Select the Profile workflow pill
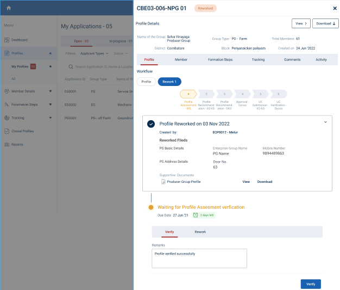The height and width of the screenshot is (290, 340). click(146, 82)
